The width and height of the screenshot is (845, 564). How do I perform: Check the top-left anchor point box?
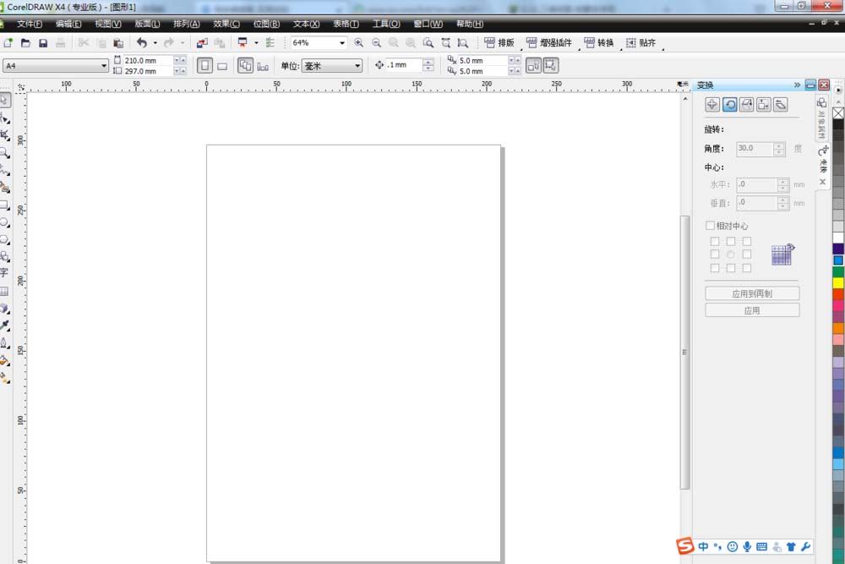(x=715, y=241)
